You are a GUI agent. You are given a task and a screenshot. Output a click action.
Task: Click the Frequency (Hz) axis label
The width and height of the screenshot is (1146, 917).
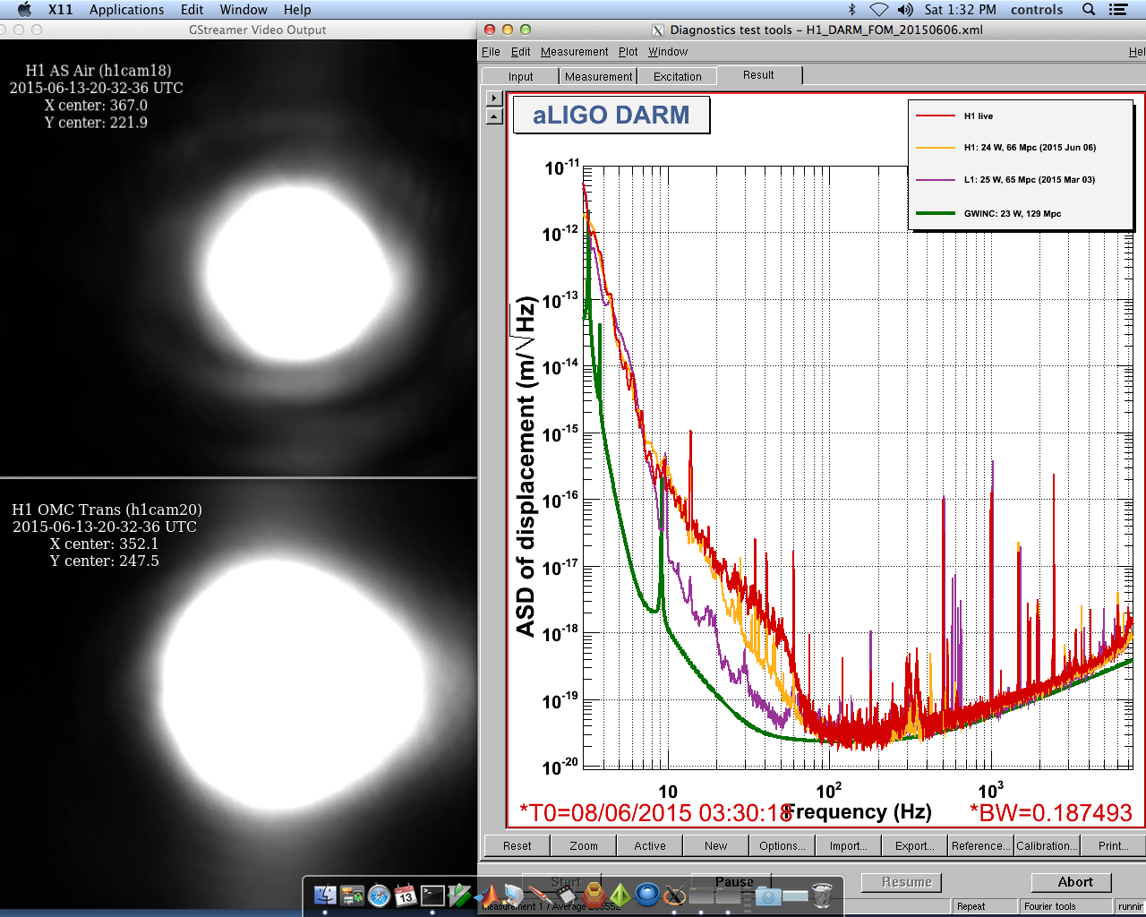point(859,811)
